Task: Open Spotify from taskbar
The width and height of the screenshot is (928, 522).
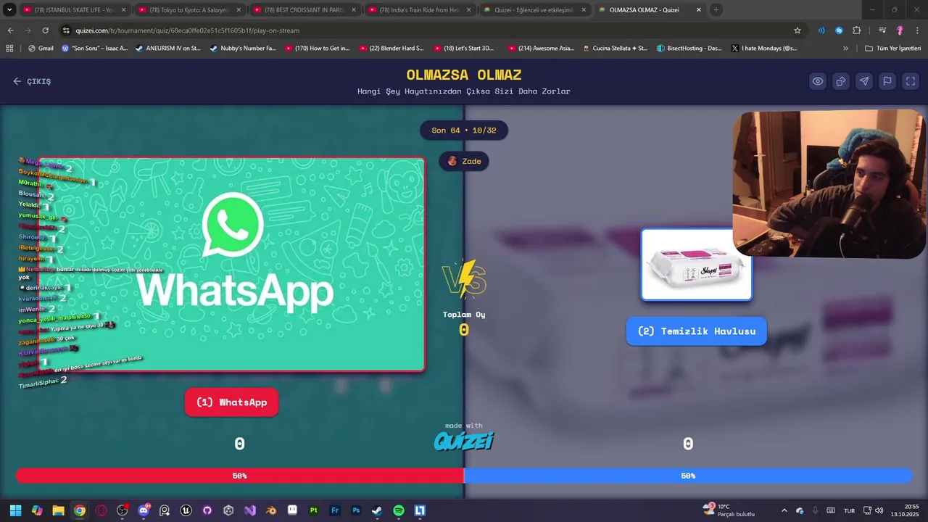Action: point(399,510)
